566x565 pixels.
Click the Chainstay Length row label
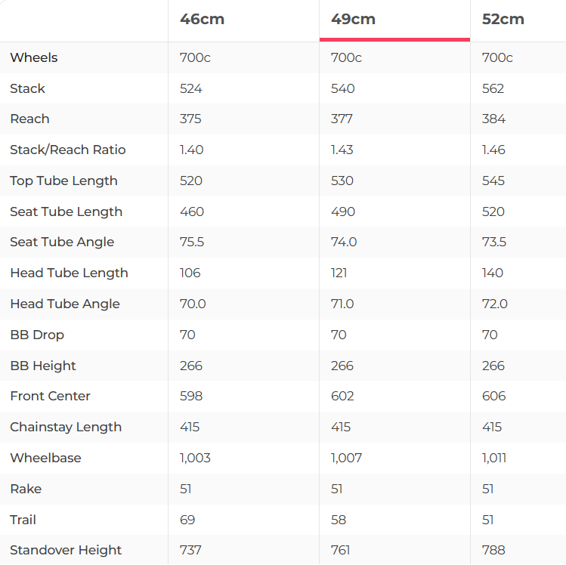66,427
